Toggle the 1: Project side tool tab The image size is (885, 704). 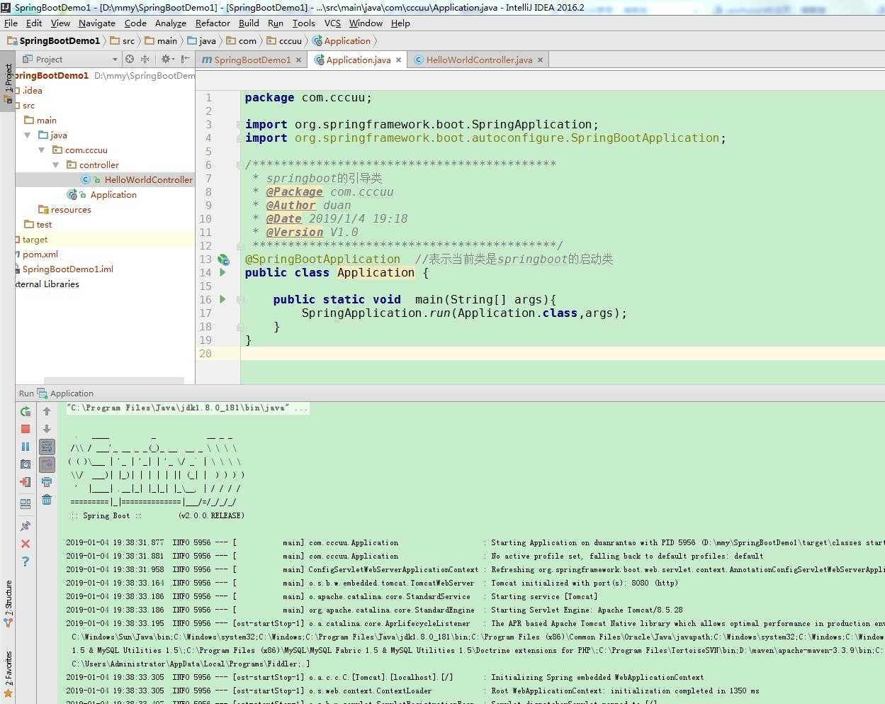[8, 82]
